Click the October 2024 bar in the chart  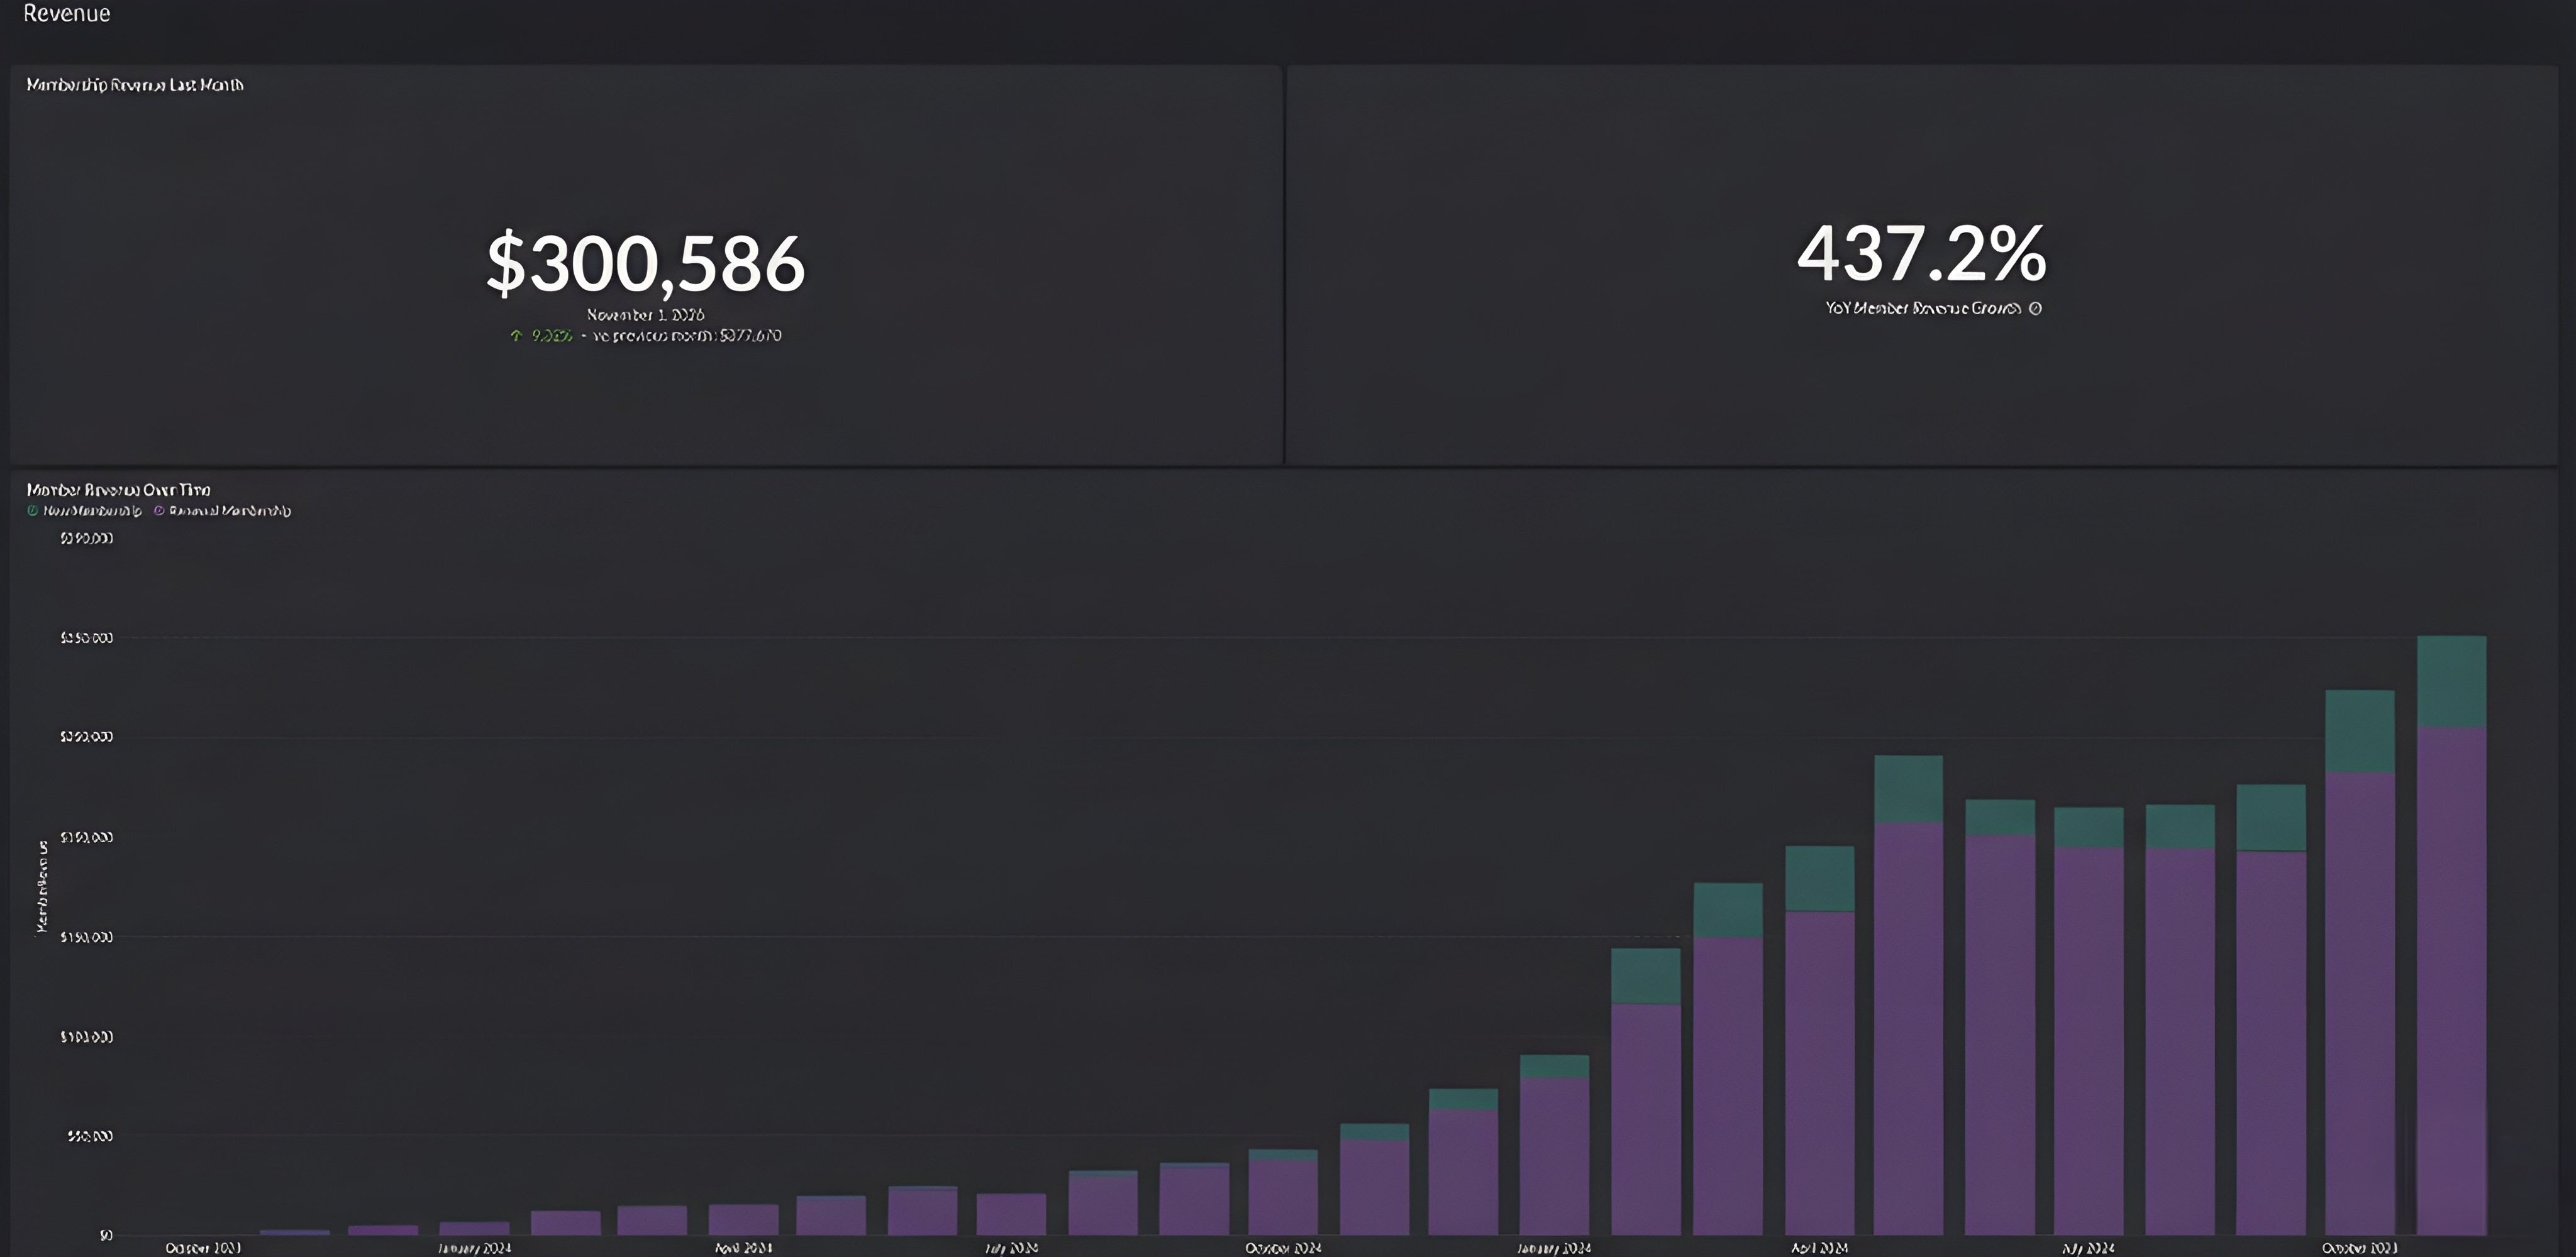tap(1283, 1194)
